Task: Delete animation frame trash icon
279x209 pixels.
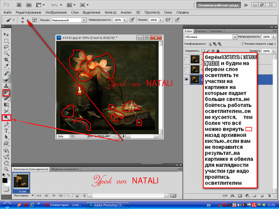Action: coord(84,196)
